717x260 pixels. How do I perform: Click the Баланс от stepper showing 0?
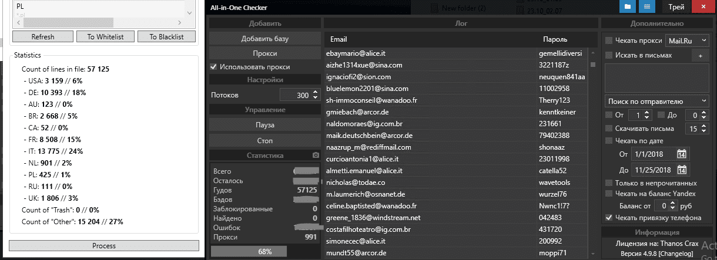coord(667,206)
